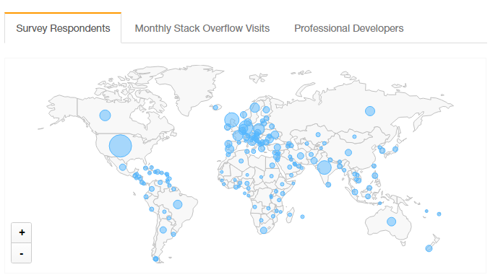Viewport: 498px width, 280px height.
Task: Click the Greenland landmass on map
Action: pyautogui.click(x=187, y=87)
